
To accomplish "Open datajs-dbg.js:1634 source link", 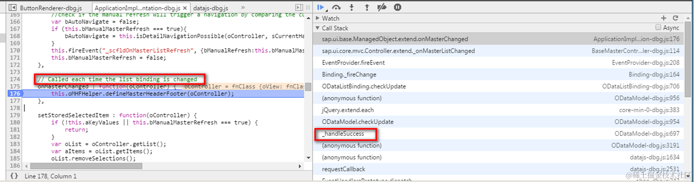I will [655, 157].
